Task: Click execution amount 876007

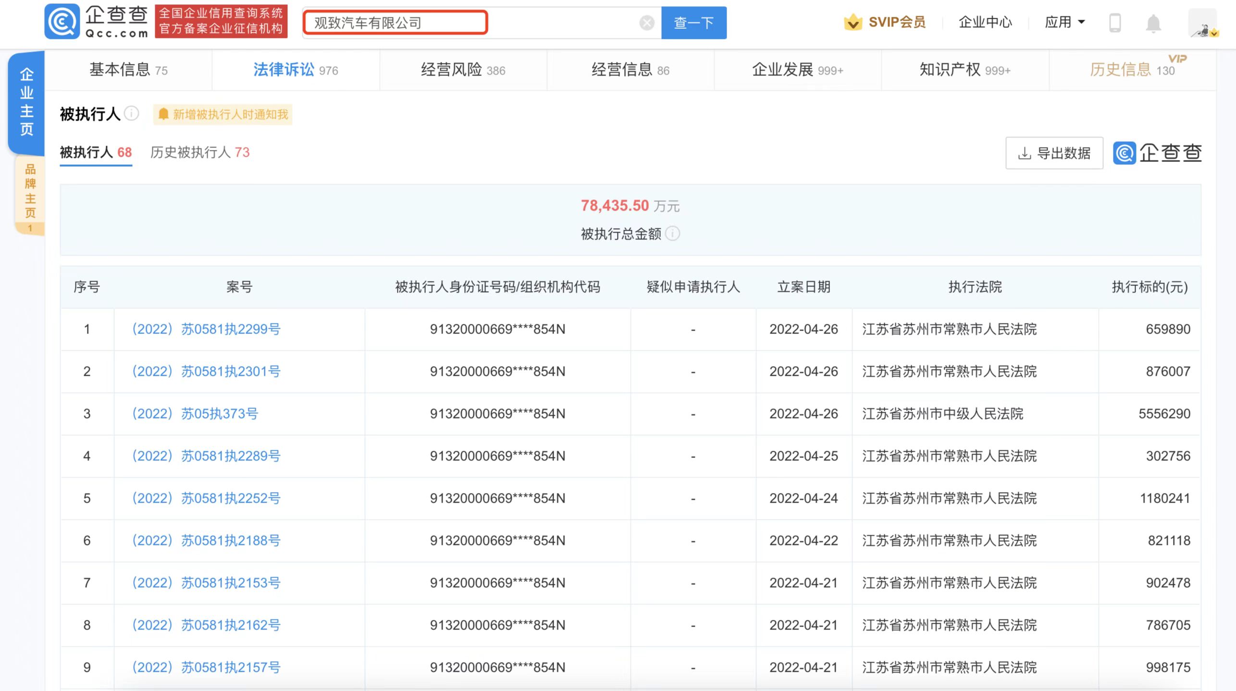Action: [x=1168, y=371]
